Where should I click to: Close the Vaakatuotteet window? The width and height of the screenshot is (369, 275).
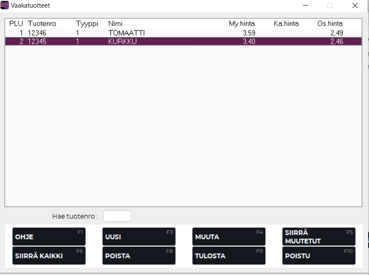coord(355,6)
